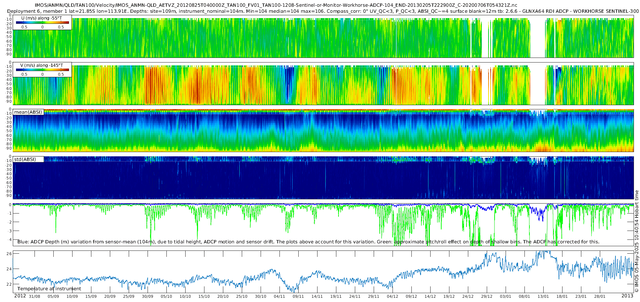Viewport: 640px width, 302px height.
Task: Click the 'Temperature at instrument' label
Action: point(49,289)
